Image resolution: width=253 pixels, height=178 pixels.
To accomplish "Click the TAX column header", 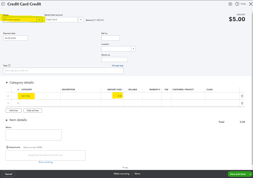I will (166, 90).
